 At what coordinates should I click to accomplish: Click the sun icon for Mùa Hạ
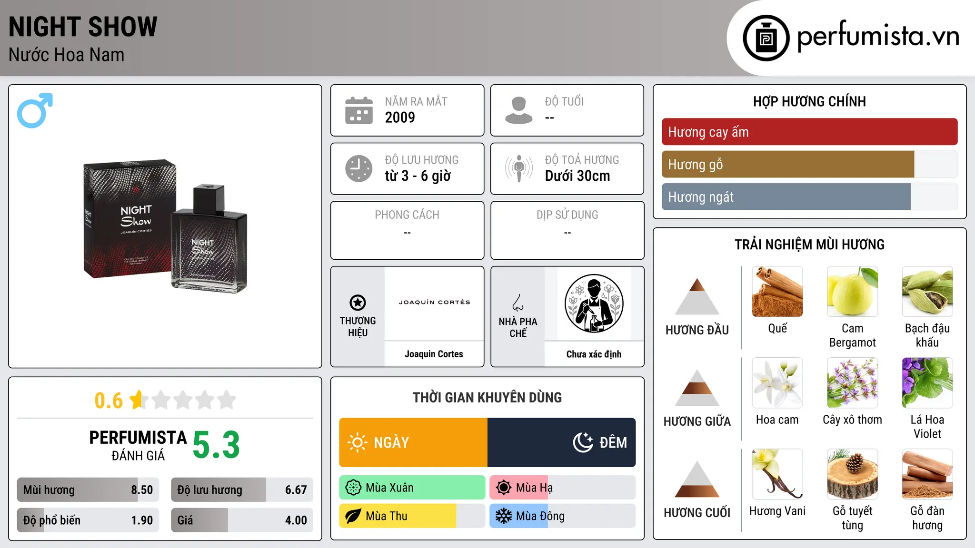pyautogui.click(x=504, y=488)
